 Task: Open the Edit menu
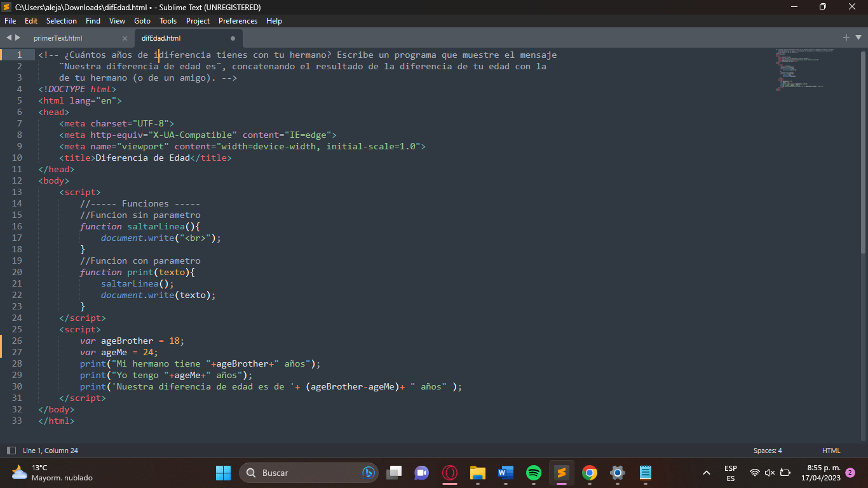(31, 21)
